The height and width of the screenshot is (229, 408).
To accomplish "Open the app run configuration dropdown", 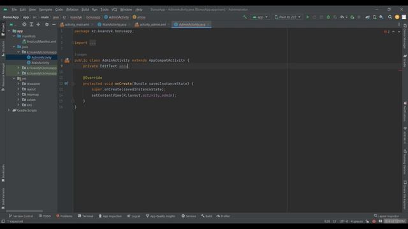I will [260, 17].
